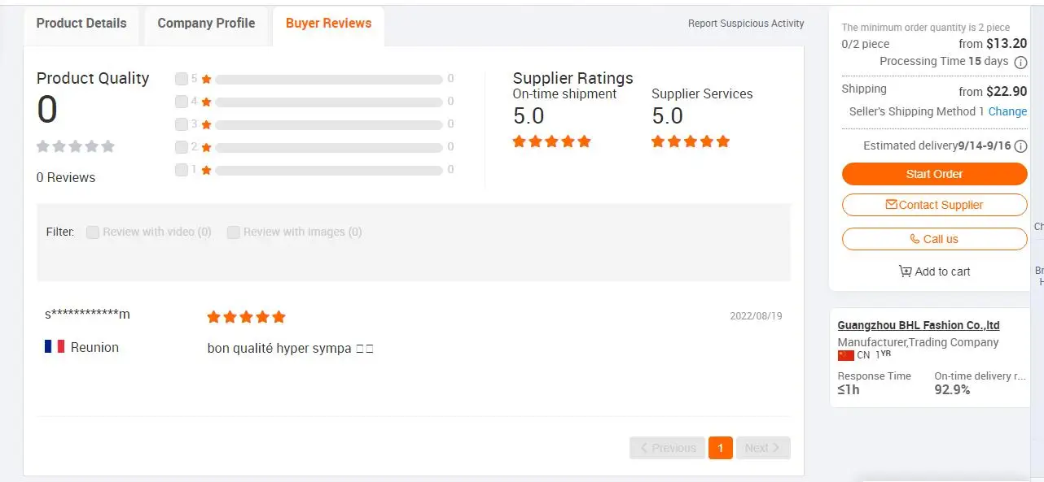
Task: Check the 1-star filter checkbox
Action: pos(182,170)
